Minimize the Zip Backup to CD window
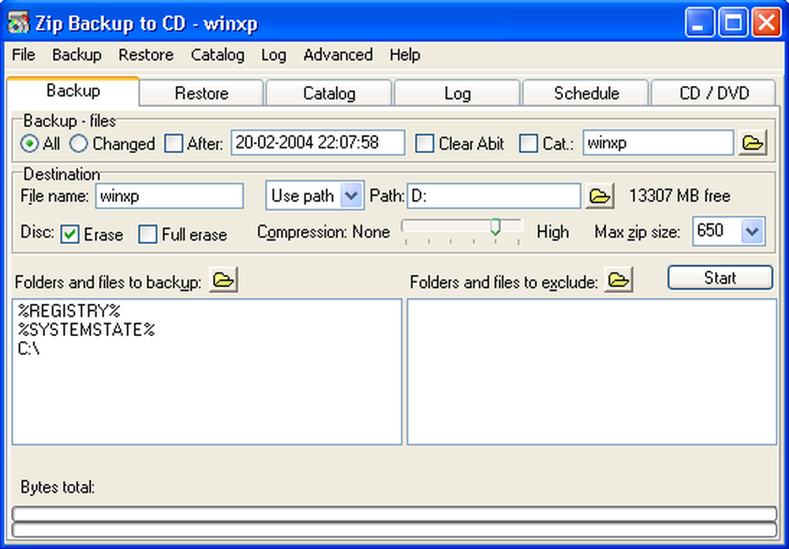Viewport: 789px width, 549px height. click(699, 23)
